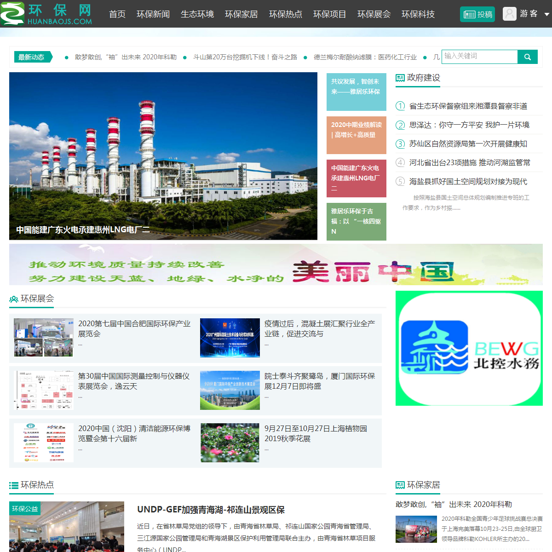Image resolution: width=552 pixels, height=552 pixels.
Task: Focus the keyword search input field
Action: point(479,57)
